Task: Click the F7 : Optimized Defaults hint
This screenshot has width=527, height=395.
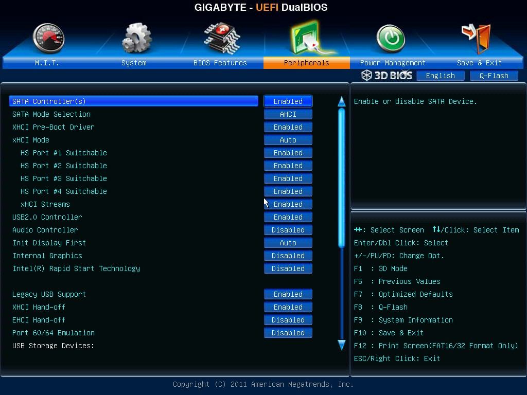Action: 403,294
